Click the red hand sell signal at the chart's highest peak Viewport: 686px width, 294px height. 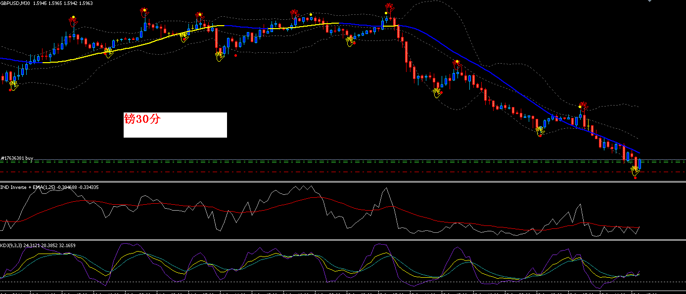(x=390, y=8)
